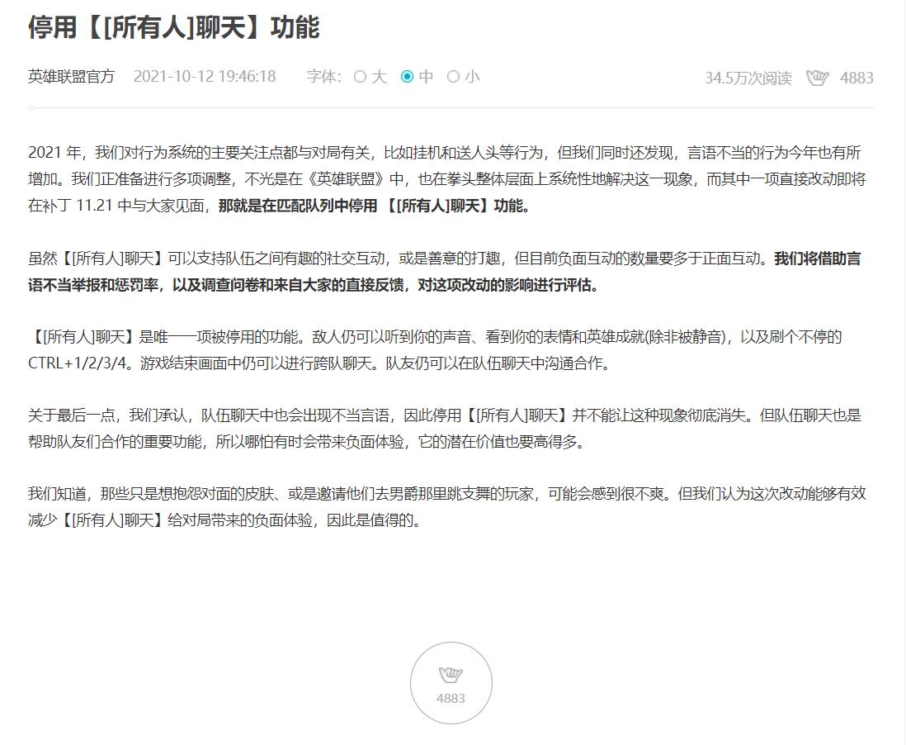Screen dimensions: 906x745
Task: Click the 字体: label
Action: click(x=324, y=76)
